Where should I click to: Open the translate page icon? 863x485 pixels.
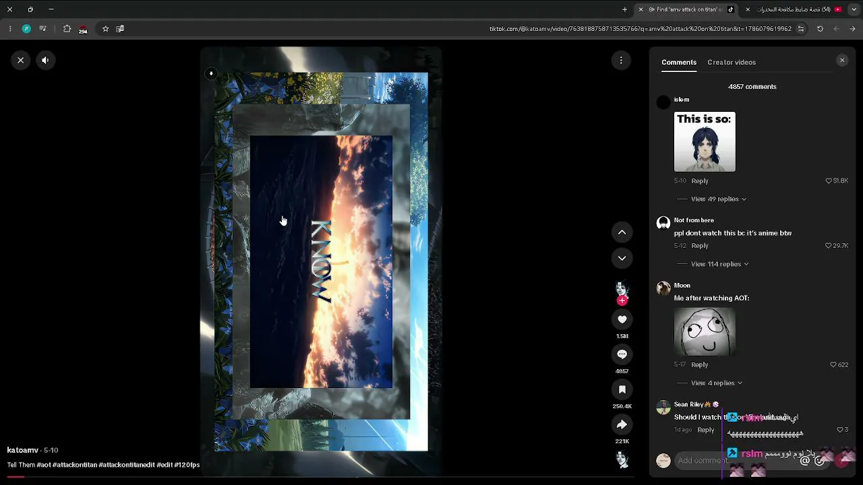point(120,29)
